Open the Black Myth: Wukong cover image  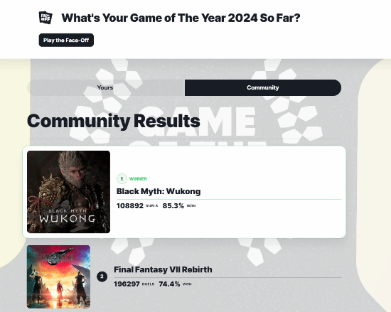click(68, 192)
